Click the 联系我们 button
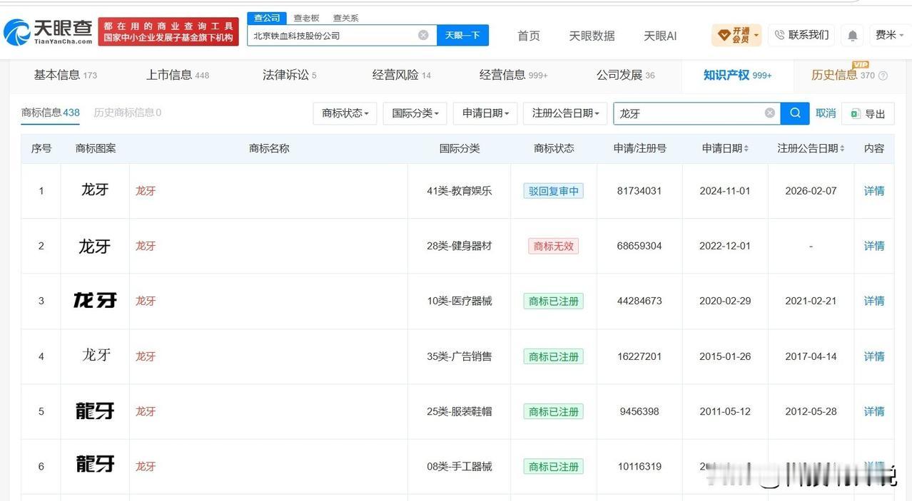Image resolution: width=912 pixels, height=501 pixels. pos(801,35)
